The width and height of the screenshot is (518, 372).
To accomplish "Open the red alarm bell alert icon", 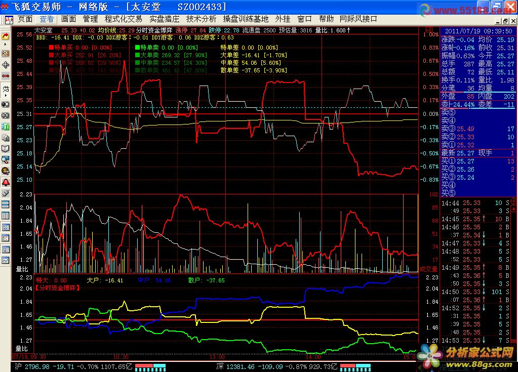I will click(x=6, y=182).
